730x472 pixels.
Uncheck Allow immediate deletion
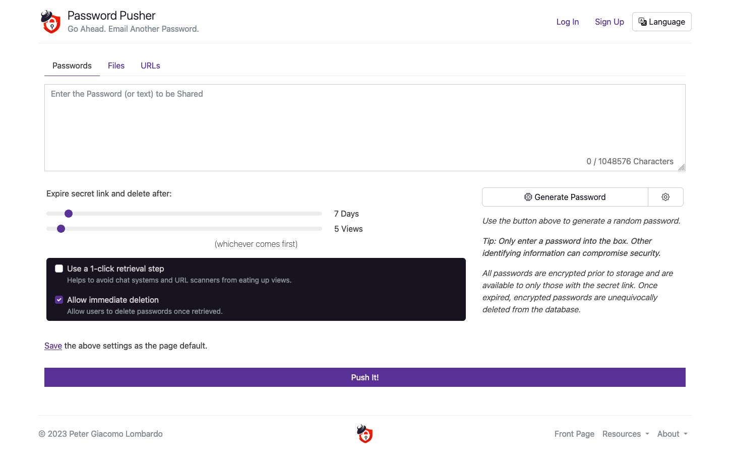click(x=59, y=300)
